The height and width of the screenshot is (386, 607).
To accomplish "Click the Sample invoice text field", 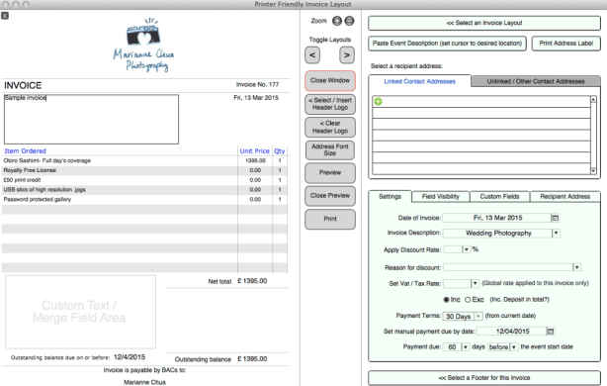I will point(91,120).
